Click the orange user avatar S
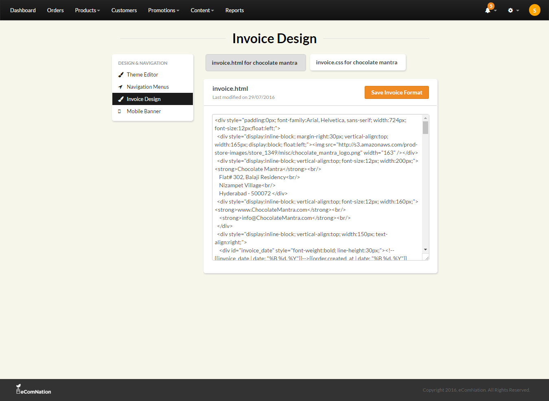The image size is (549, 401). pos(534,10)
